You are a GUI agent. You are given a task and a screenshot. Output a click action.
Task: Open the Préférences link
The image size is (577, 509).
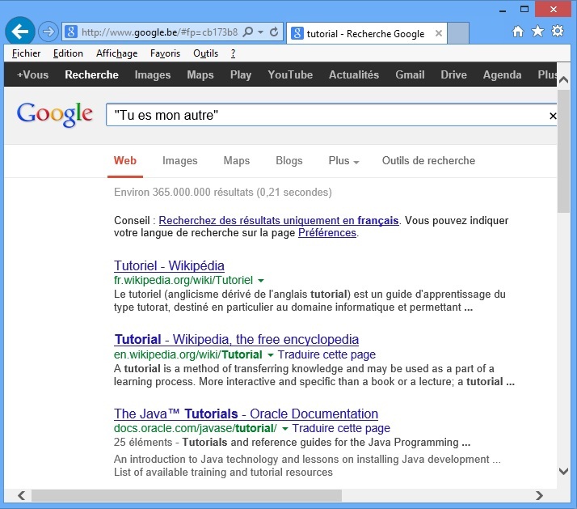tap(327, 233)
